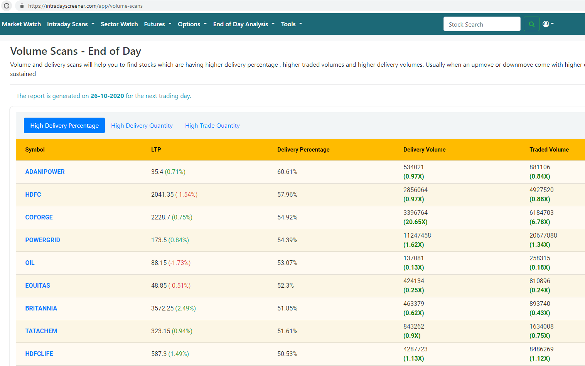Expand End of Day Analysis dropdown
Viewport: 585px width, 366px height.
(x=244, y=24)
